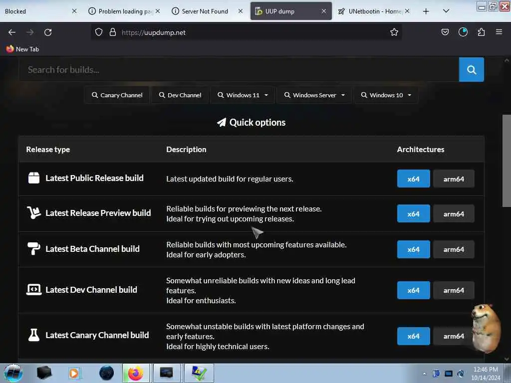Click the Quick options paper plane icon

[x=222, y=123]
